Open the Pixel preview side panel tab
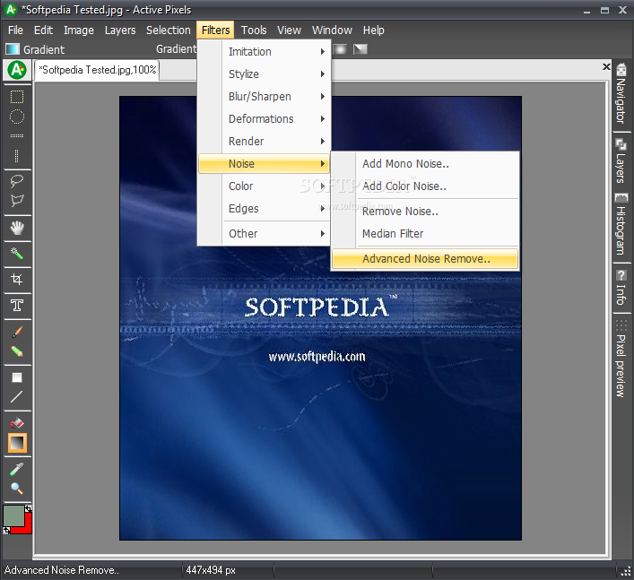 click(x=621, y=359)
